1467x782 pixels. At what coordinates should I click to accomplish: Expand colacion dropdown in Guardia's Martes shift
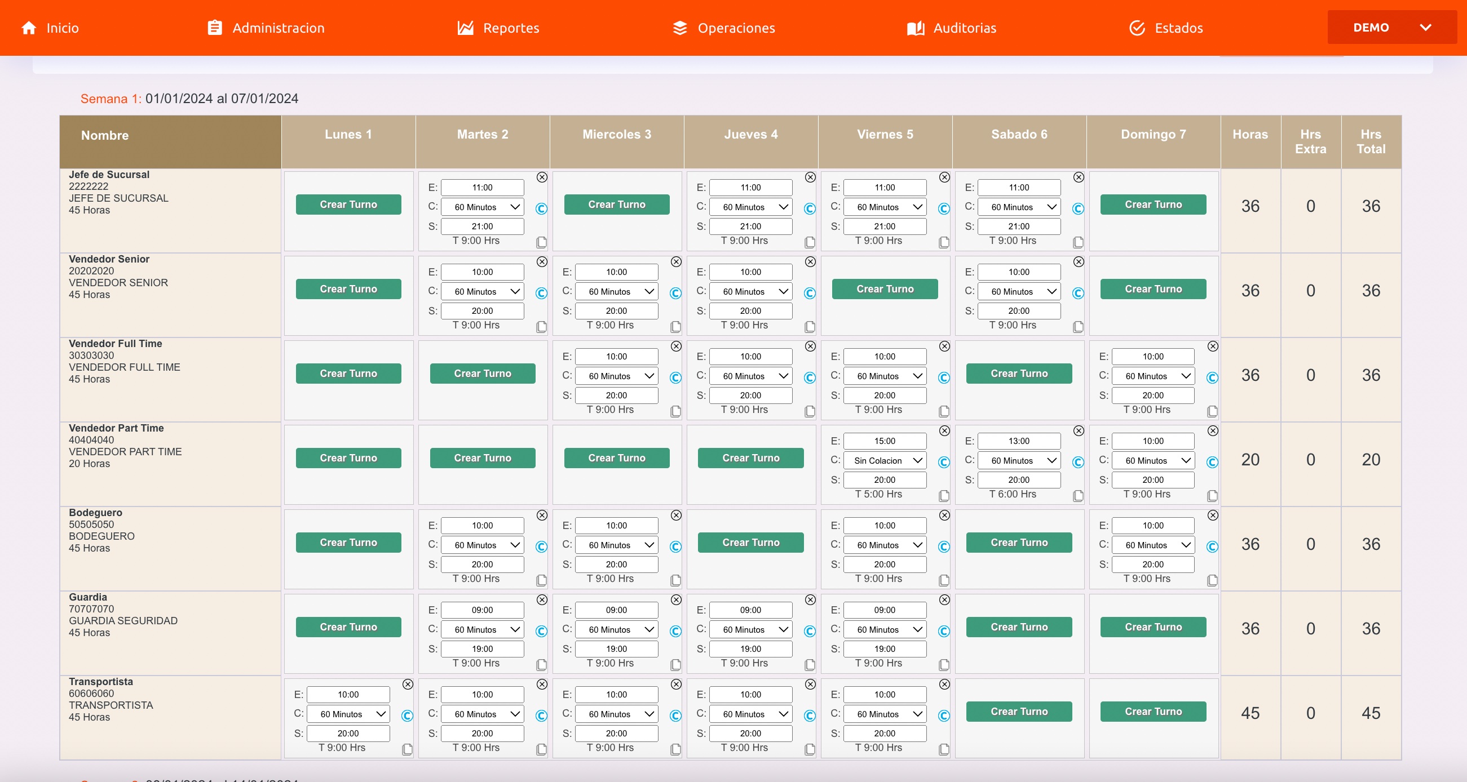483,629
